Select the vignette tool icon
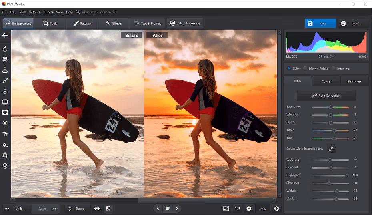 pos(5,113)
